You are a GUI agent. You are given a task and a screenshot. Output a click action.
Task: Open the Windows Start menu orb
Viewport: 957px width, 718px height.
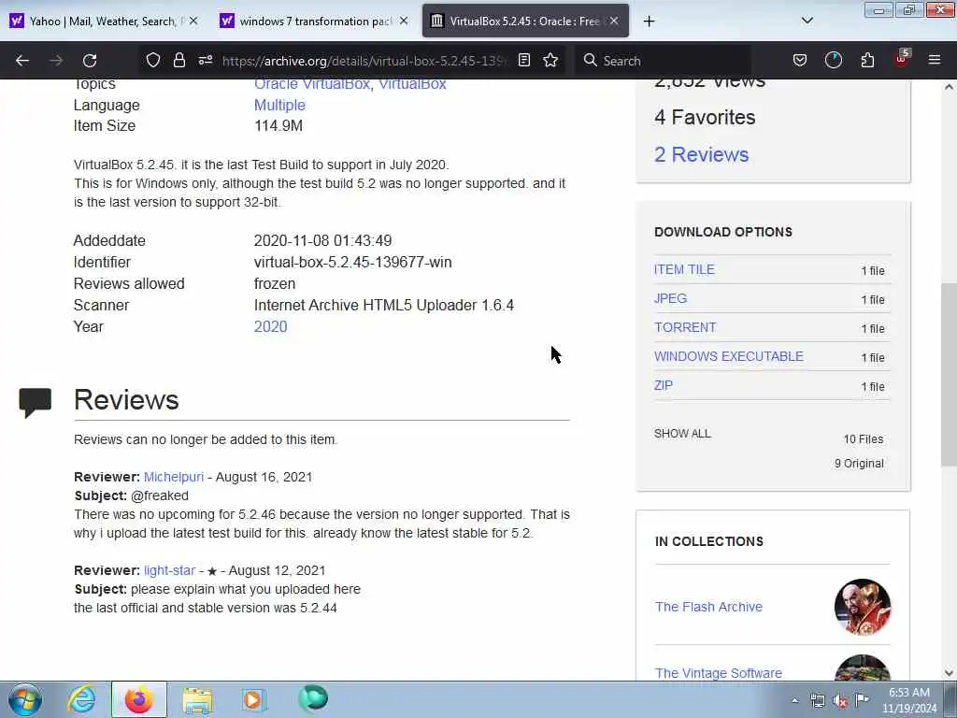(x=25, y=699)
